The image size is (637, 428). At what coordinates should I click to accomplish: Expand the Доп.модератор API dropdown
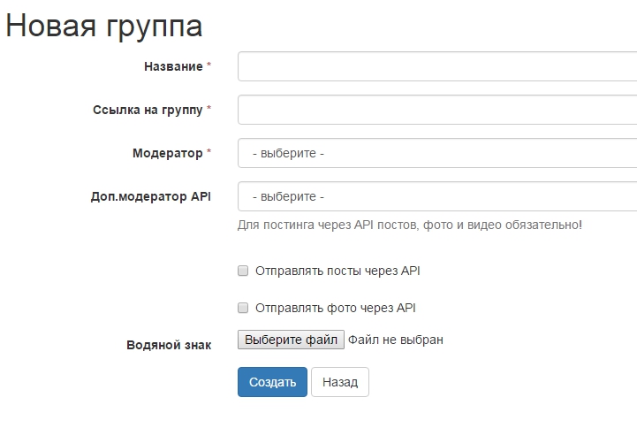437,196
